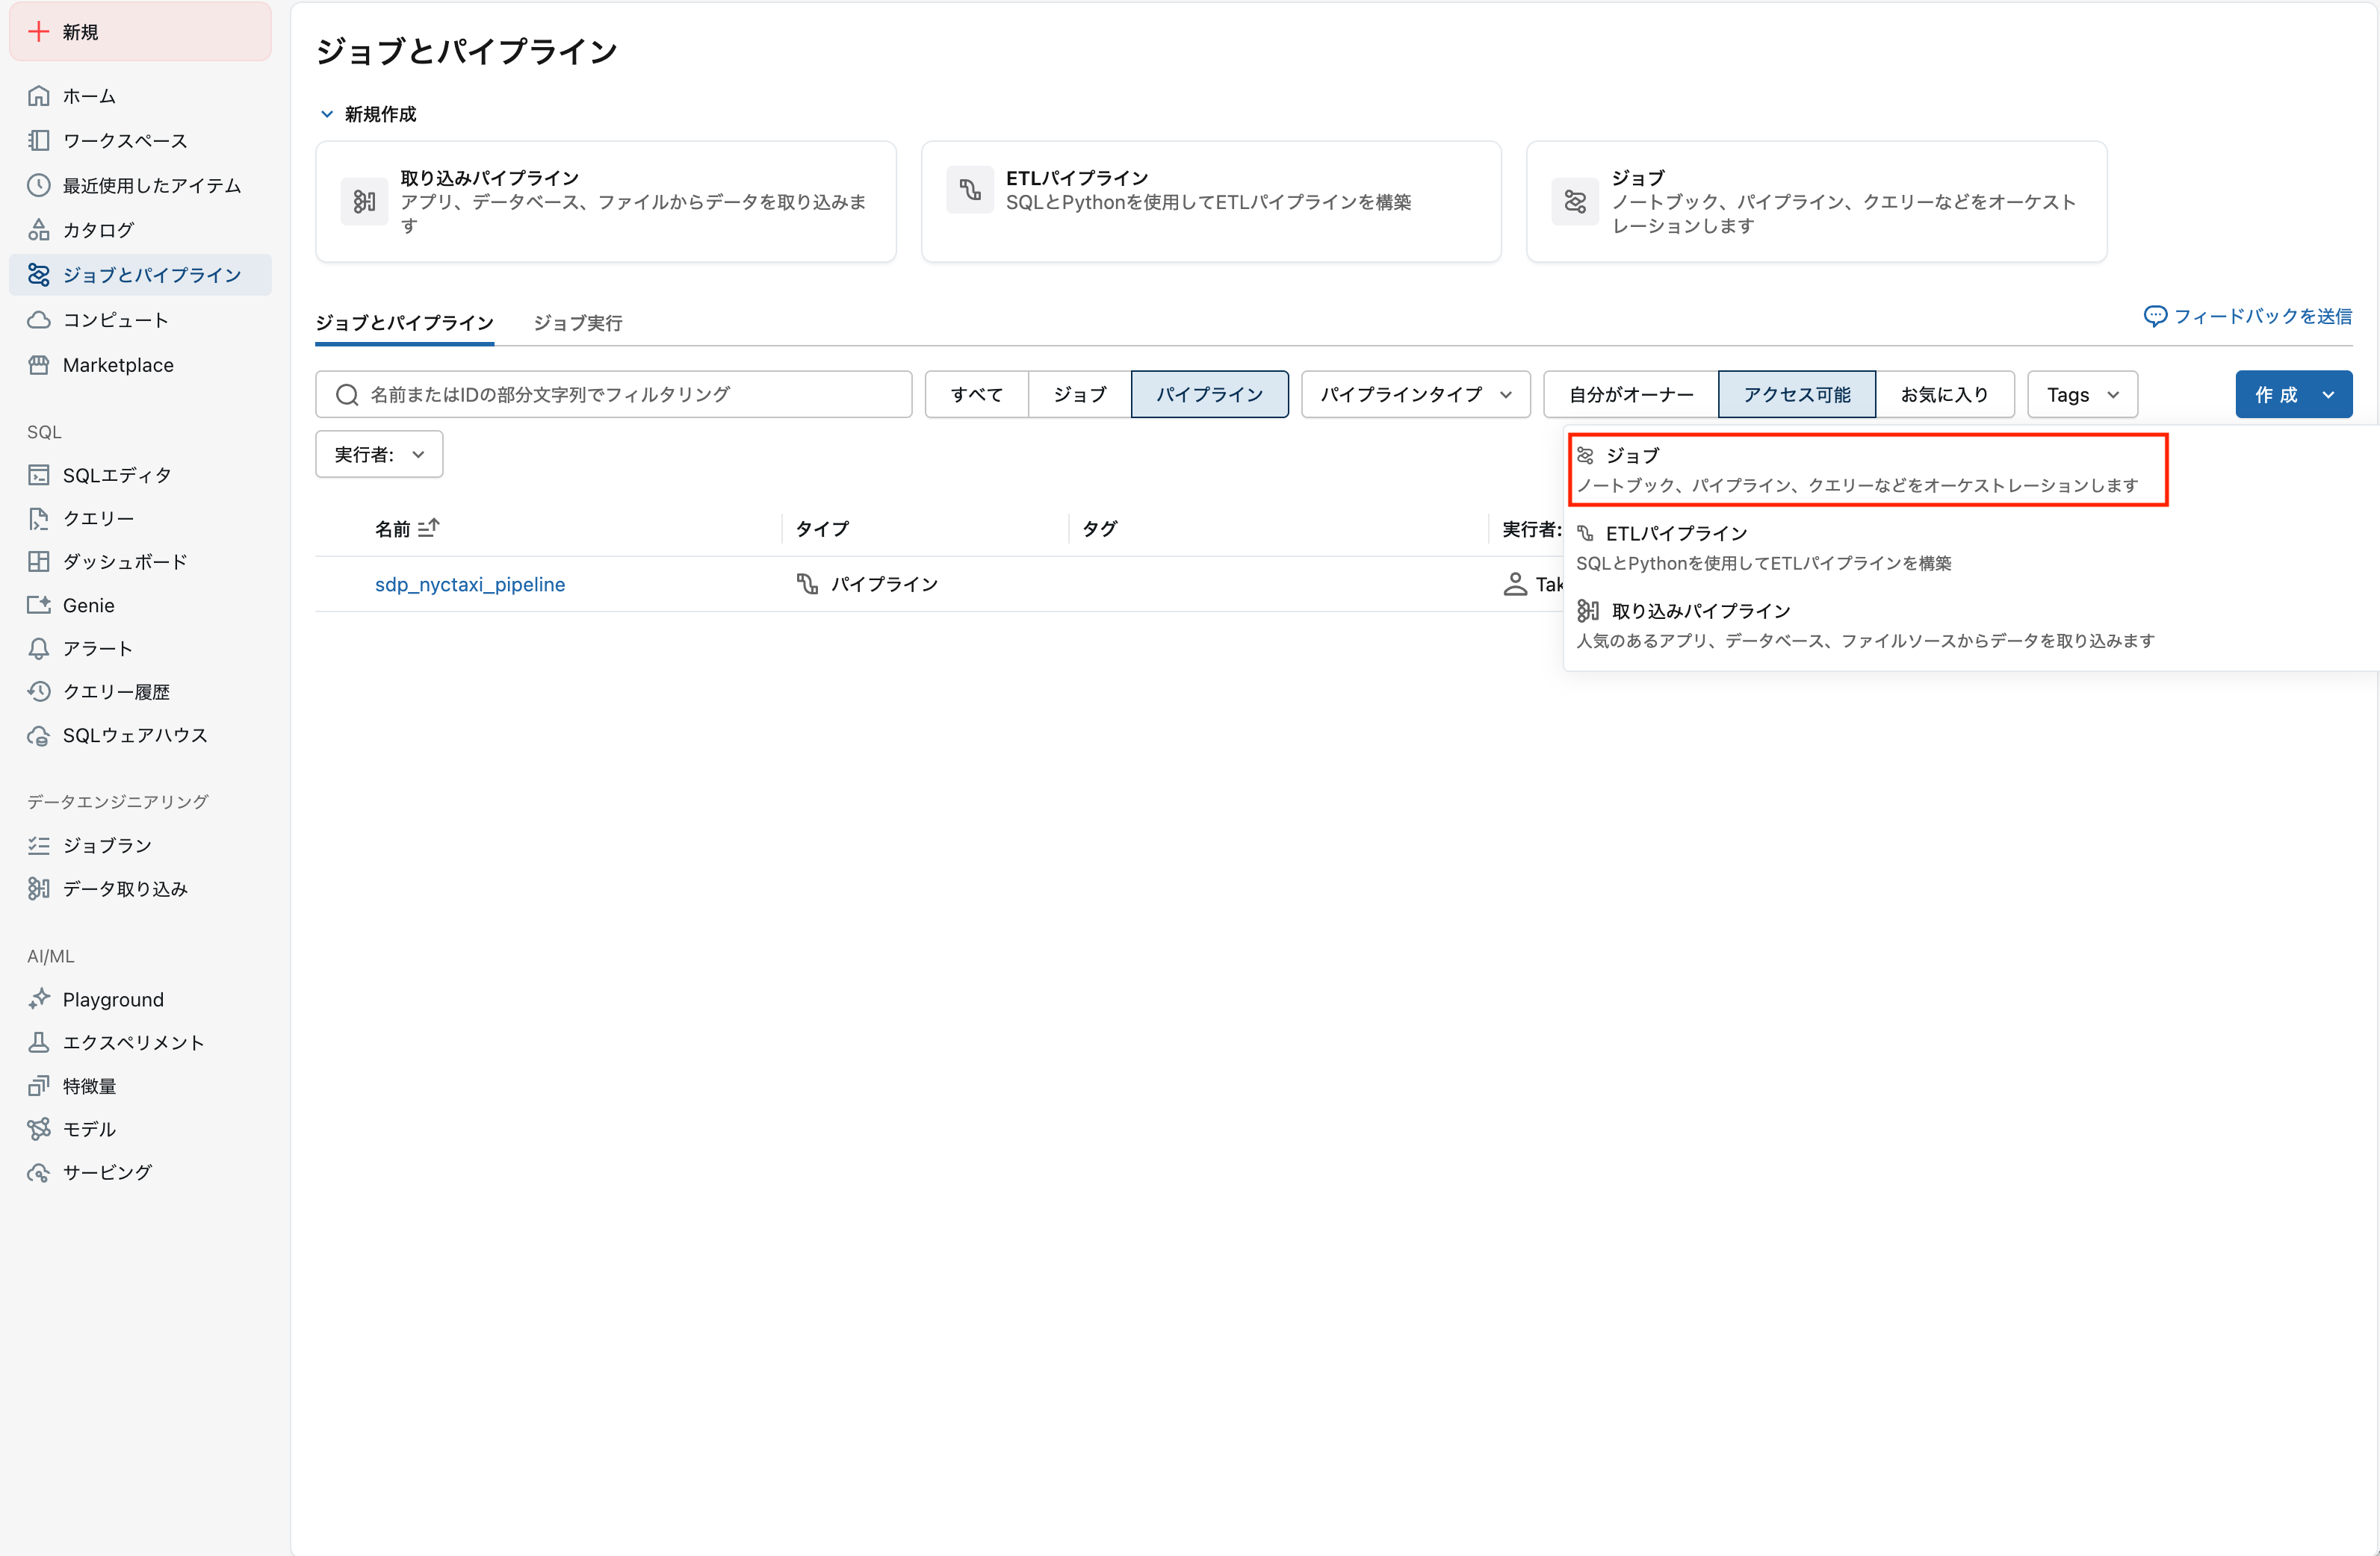The height and width of the screenshot is (1556, 2380).
Task: Expand the 実行者 filter dropdown
Action: pos(378,454)
